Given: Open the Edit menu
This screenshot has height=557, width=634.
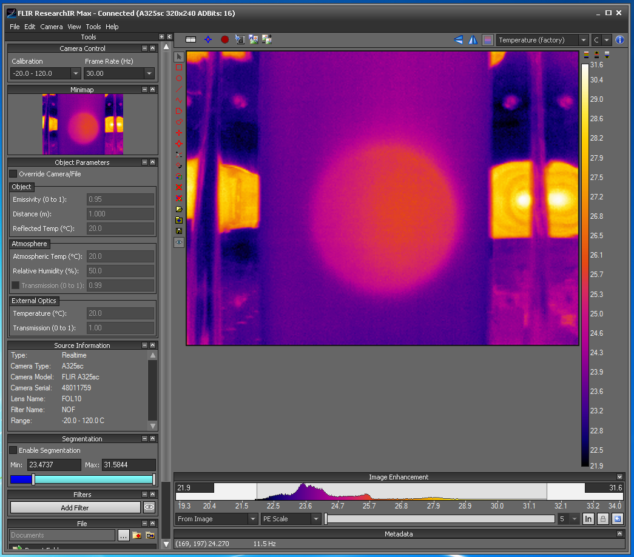Looking at the screenshot, I should coord(30,27).
